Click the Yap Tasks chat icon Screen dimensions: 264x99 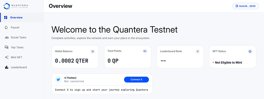tap(6, 47)
